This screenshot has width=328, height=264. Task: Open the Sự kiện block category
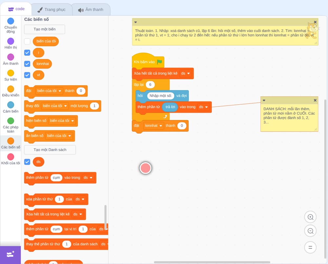pyautogui.click(x=11, y=75)
